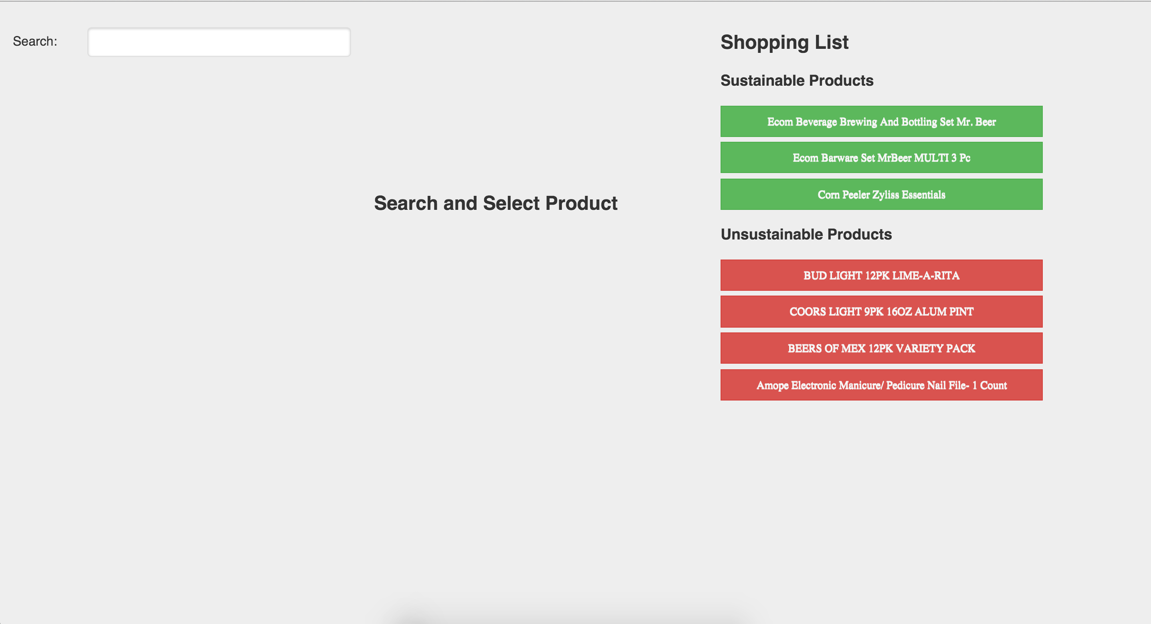This screenshot has width=1151, height=624.
Task: Select BUD LIGHT 12PK LIME-A-RITA product
Action: 881,275
